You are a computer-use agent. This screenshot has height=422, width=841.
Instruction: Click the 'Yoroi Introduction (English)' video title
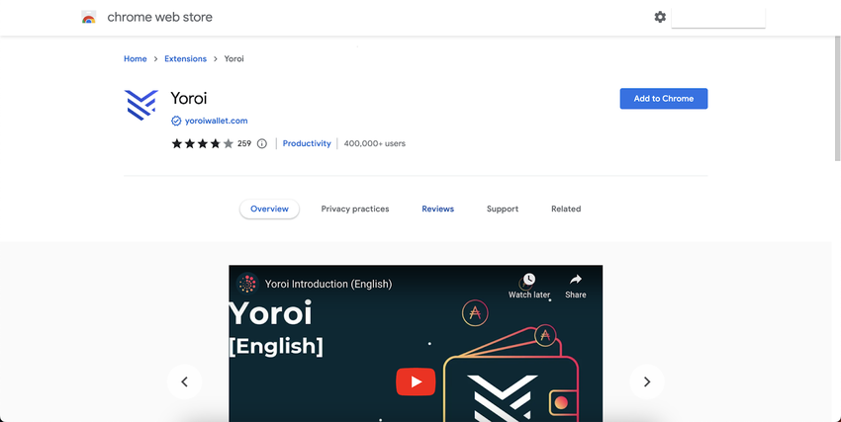pos(328,284)
